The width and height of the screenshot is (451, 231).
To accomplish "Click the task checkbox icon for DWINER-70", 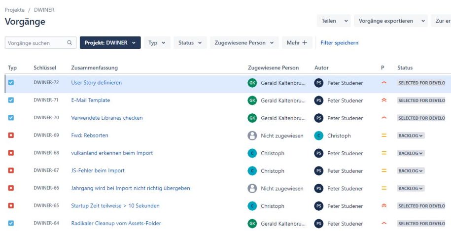I will click(x=11, y=118).
